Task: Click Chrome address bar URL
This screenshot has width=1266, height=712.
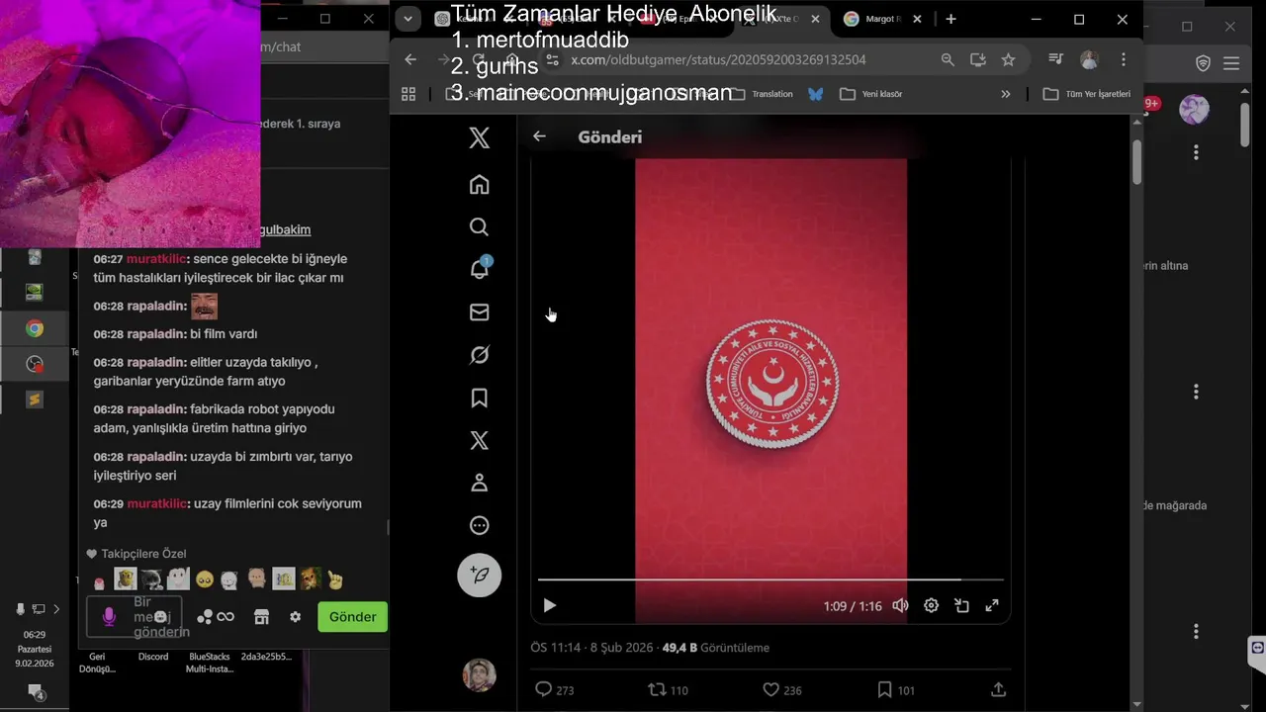Action: (x=718, y=59)
